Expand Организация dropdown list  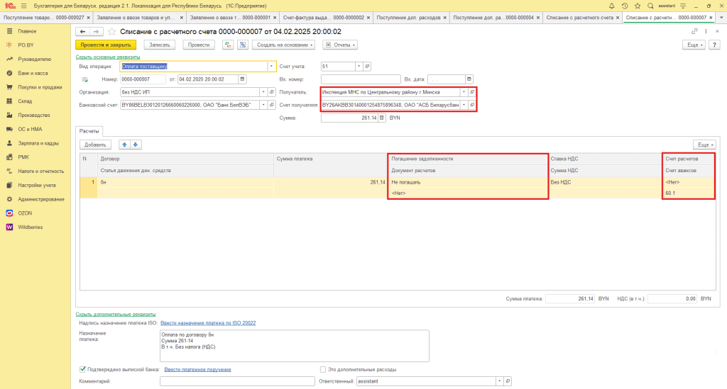[263, 92]
